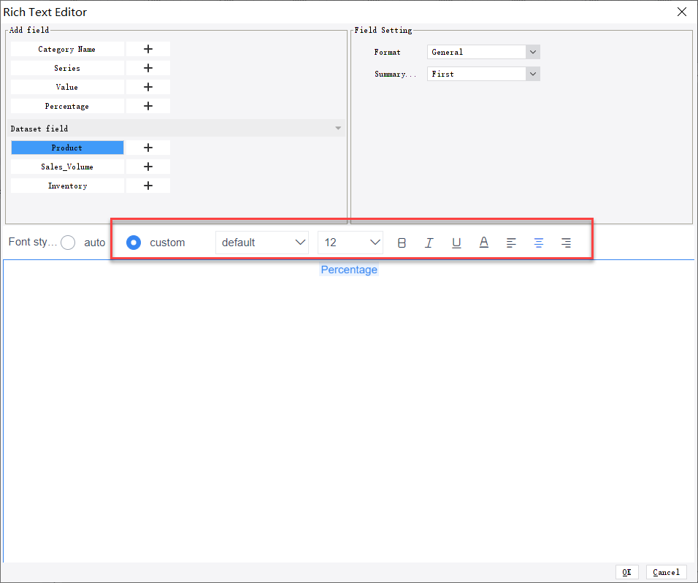The image size is (698, 583).
Task: Select the Series field label
Action: [67, 68]
